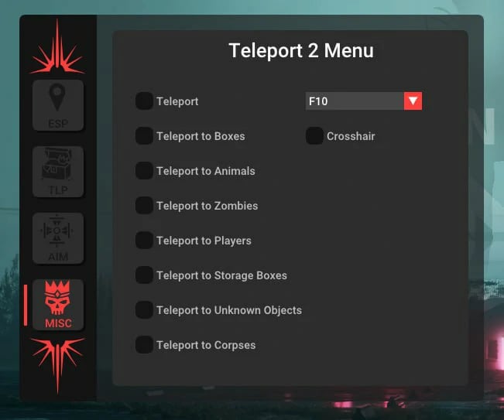Click the red spiked logo at top of sidebar
504x420 pixels.
click(57, 47)
